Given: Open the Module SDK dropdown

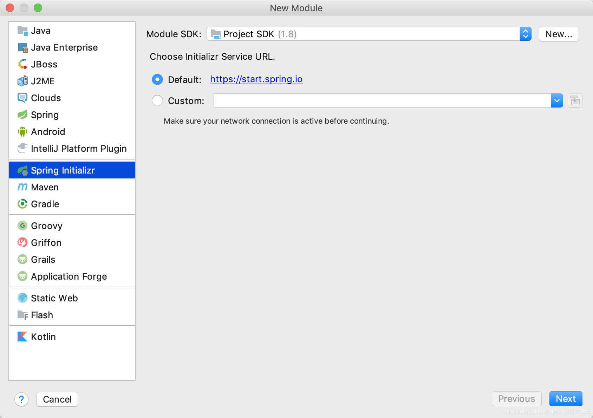Looking at the screenshot, I should (x=369, y=34).
